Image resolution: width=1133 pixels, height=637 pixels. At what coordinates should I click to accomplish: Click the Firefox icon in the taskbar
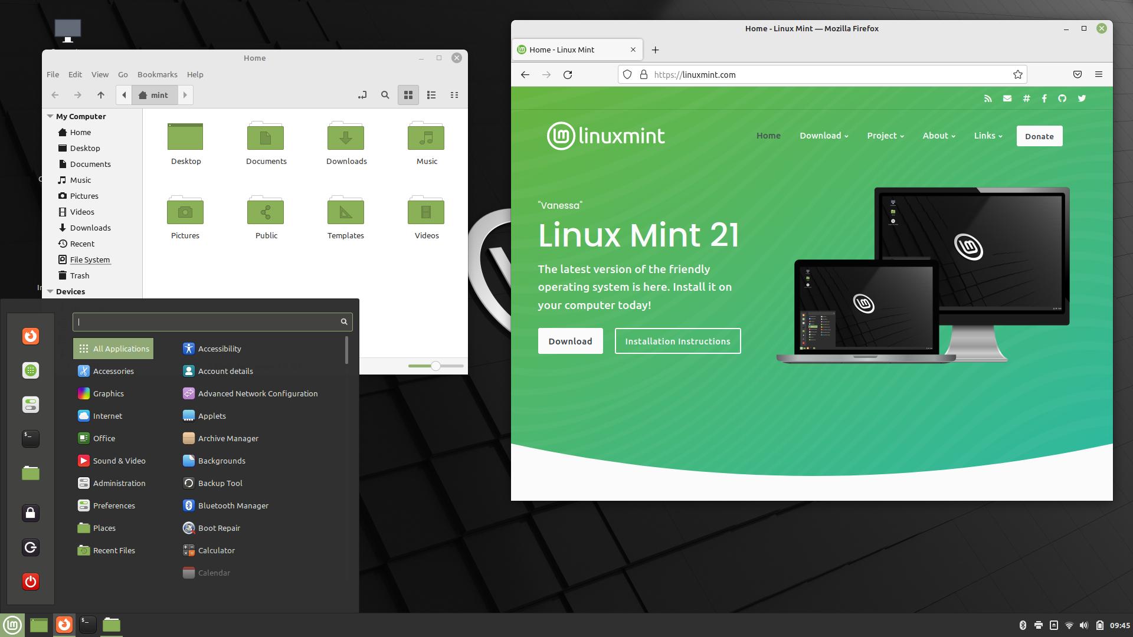pyautogui.click(x=64, y=625)
